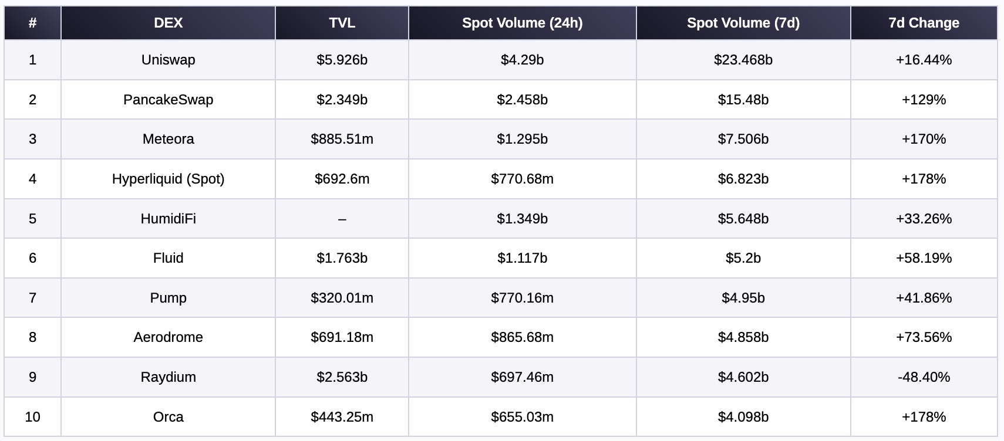Image resolution: width=1004 pixels, height=441 pixels.
Task: Click the # rank column header
Action: [32, 23]
